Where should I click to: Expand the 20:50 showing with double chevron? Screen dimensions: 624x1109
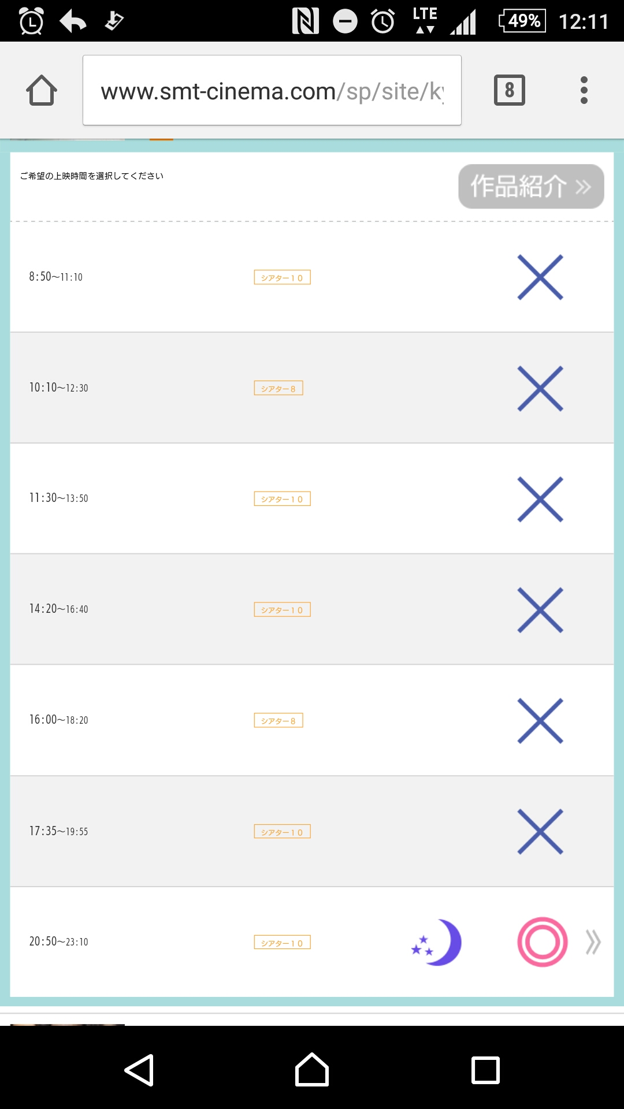click(x=593, y=942)
